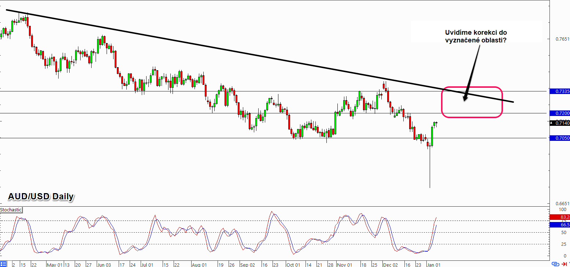This screenshot has width=570, height=267.
Task: Click the AUD/USD Daily chart title
Action: (41, 197)
